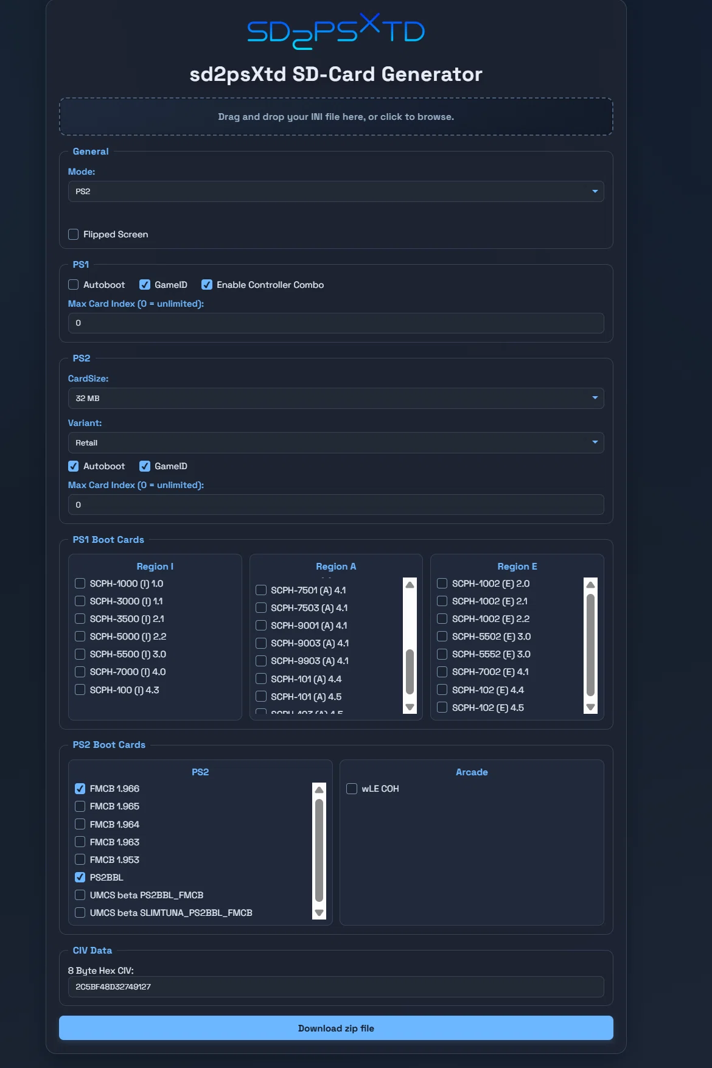Select the SCPH-3000 (I) 1.1 checkbox

pos(80,601)
